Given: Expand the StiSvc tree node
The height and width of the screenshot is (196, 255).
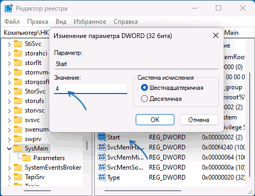Looking at the screenshot, I should [x=9, y=44].
